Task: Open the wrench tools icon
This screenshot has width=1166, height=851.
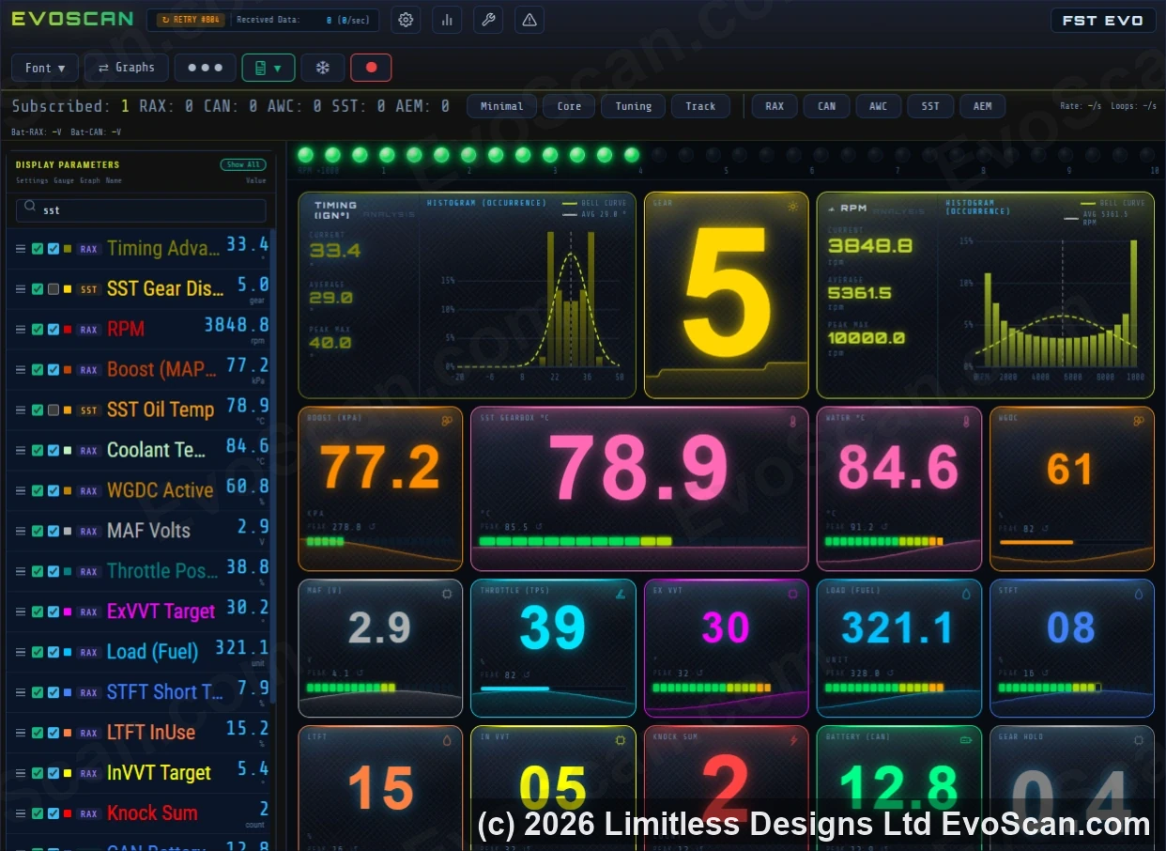Action: point(488,20)
